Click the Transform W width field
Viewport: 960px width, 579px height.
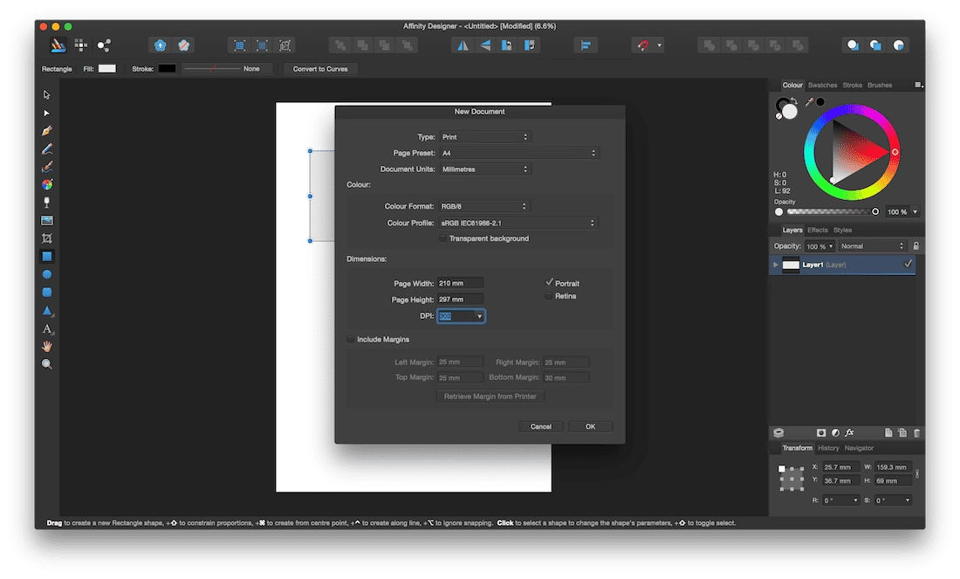click(894, 467)
